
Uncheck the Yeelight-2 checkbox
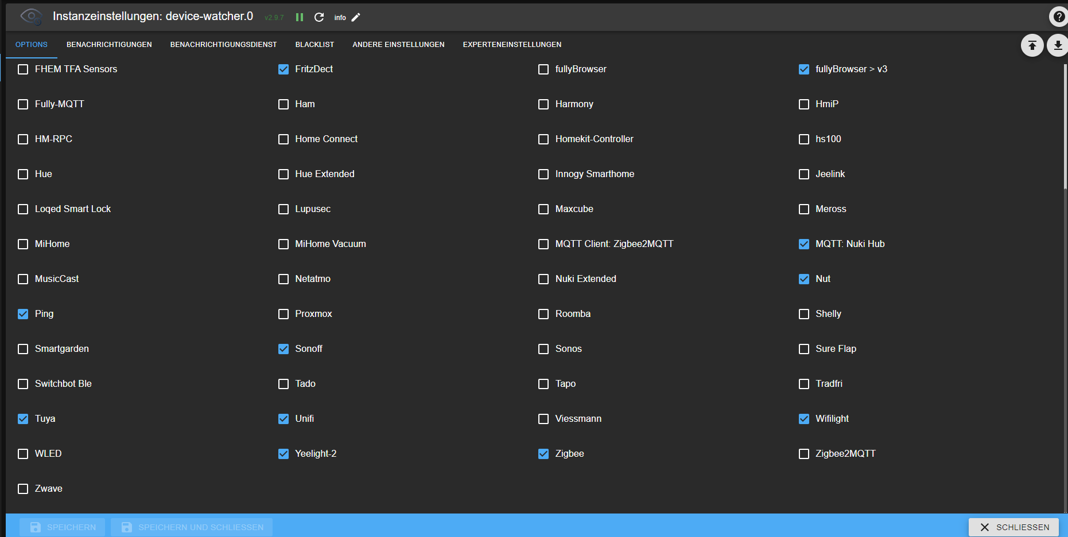click(x=283, y=454)
